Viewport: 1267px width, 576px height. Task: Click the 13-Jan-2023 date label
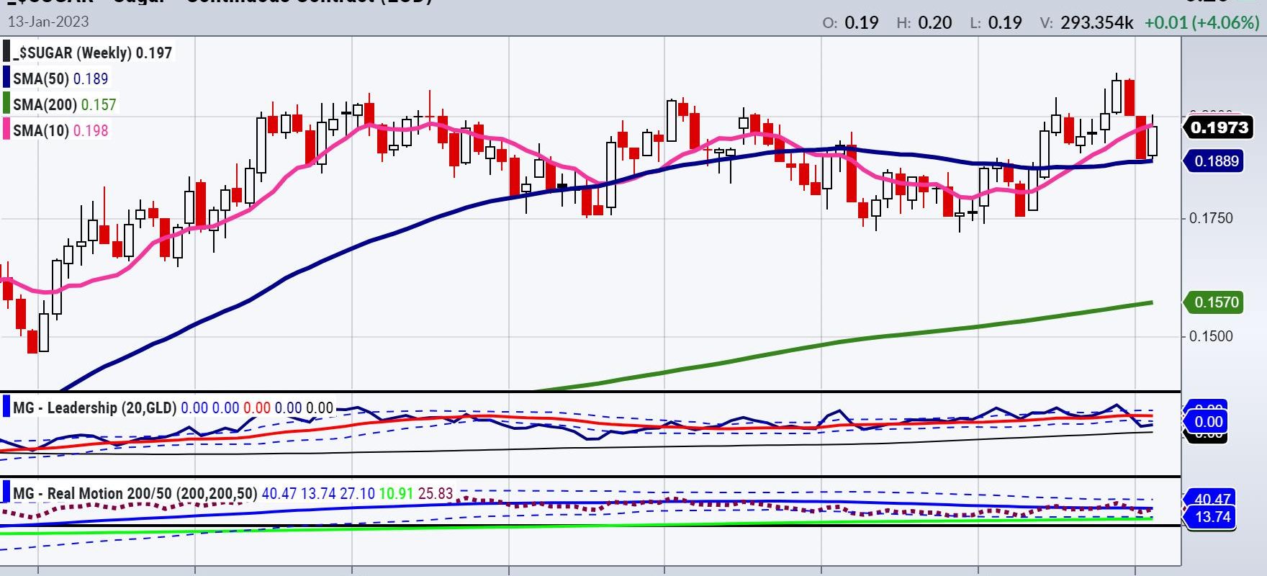[48, 22]
